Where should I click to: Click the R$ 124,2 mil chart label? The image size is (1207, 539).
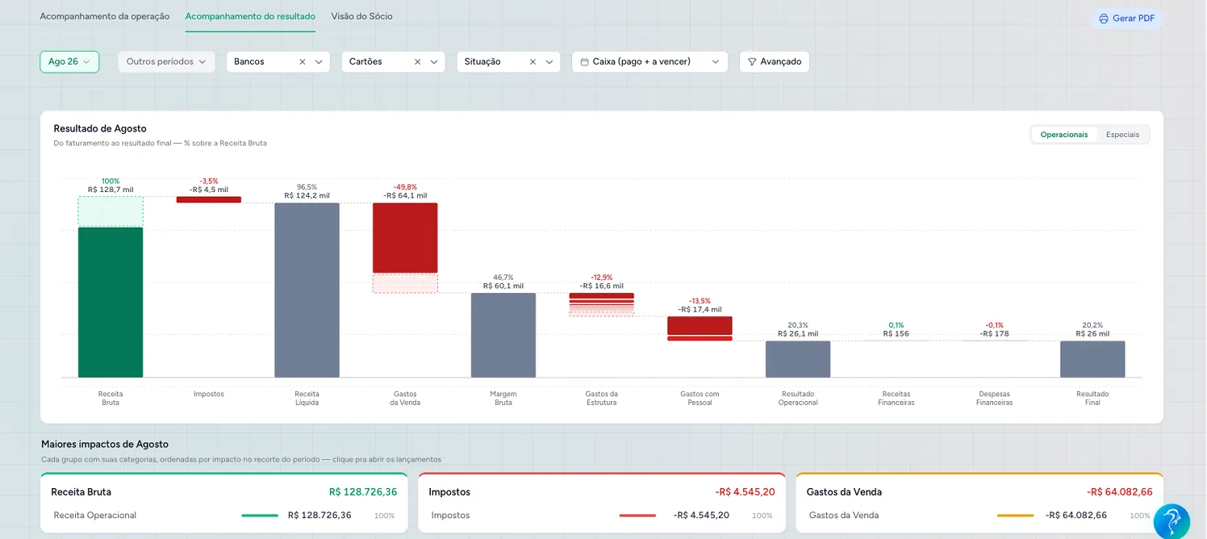[x=307, y=195]
